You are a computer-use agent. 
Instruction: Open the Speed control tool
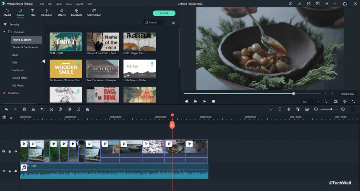51,109
